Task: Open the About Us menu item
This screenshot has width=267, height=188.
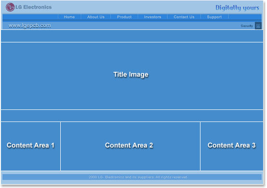Action: tap(96, 17)
